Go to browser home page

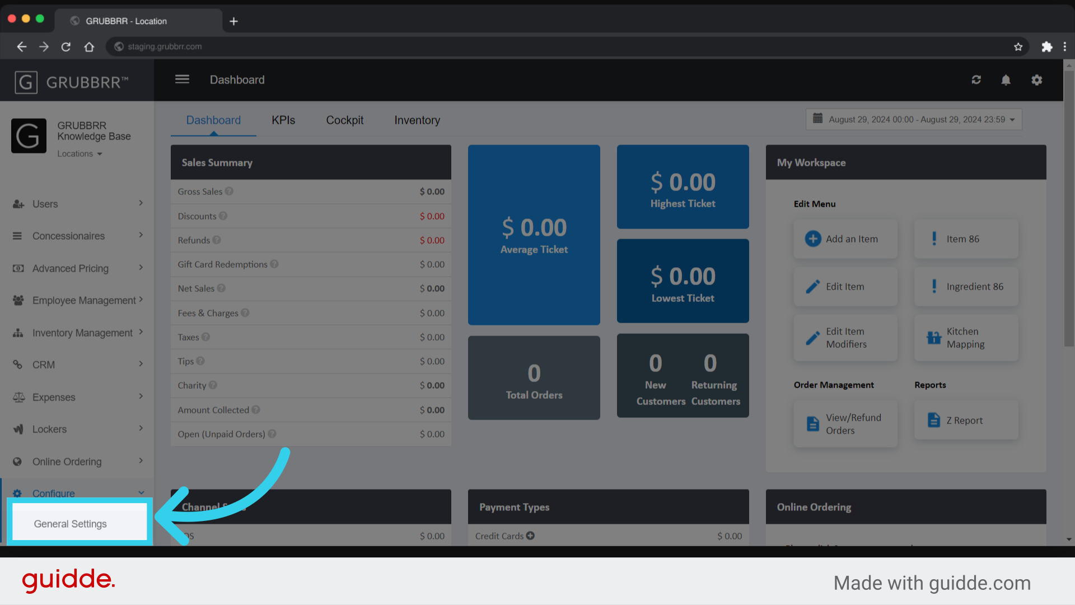89,46
